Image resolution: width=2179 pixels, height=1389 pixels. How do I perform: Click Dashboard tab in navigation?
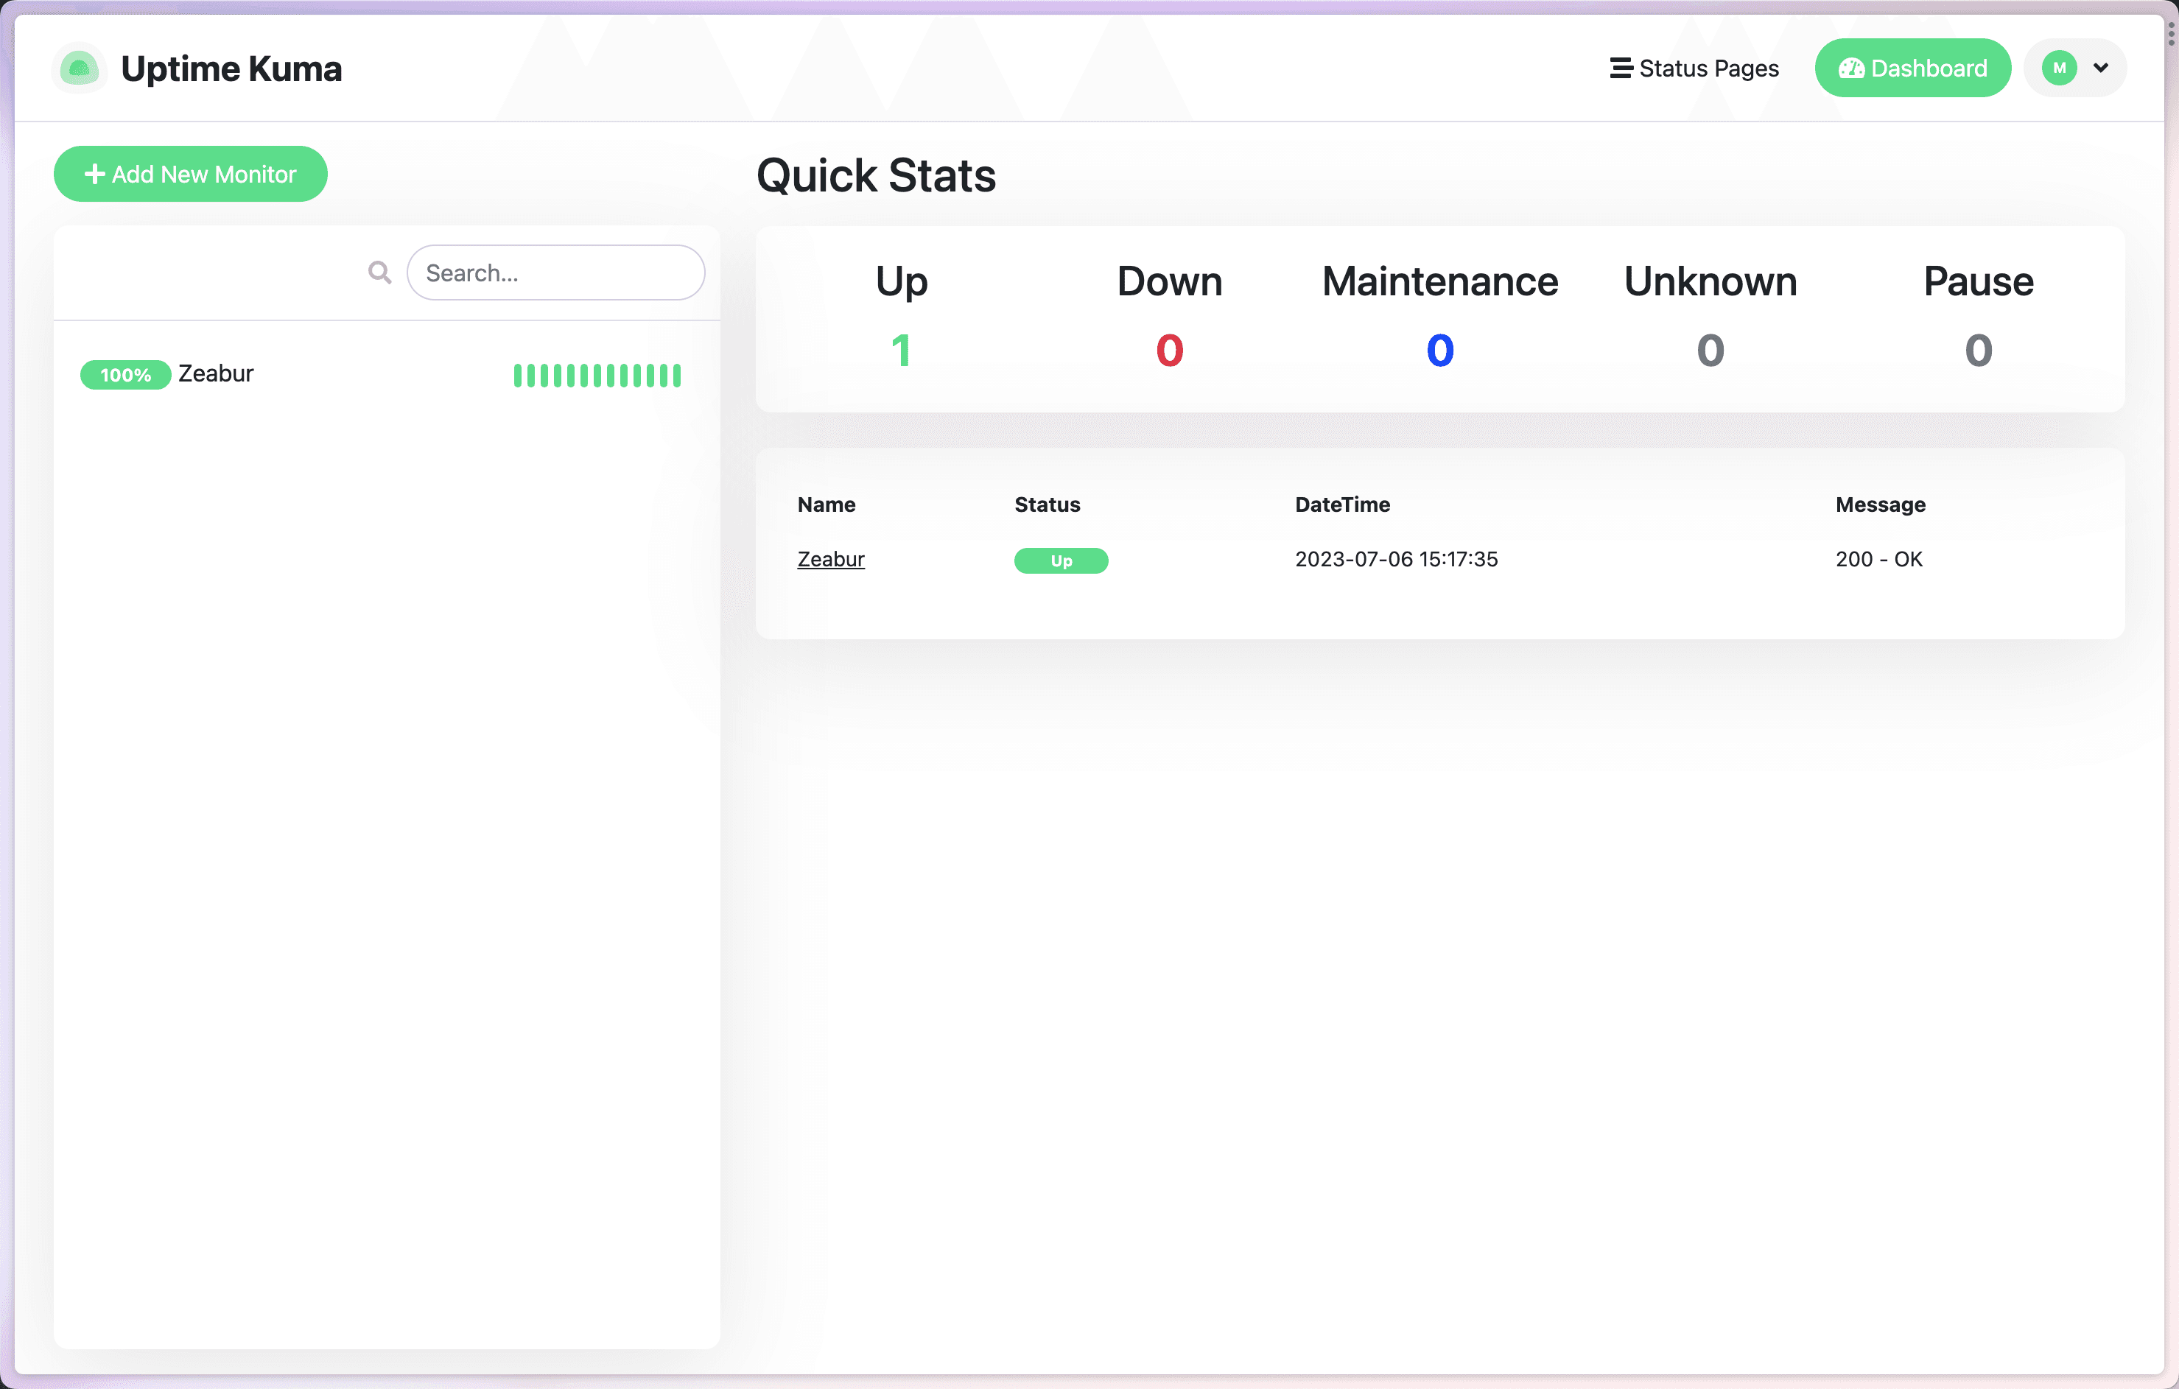click(x=1912, y=67)
